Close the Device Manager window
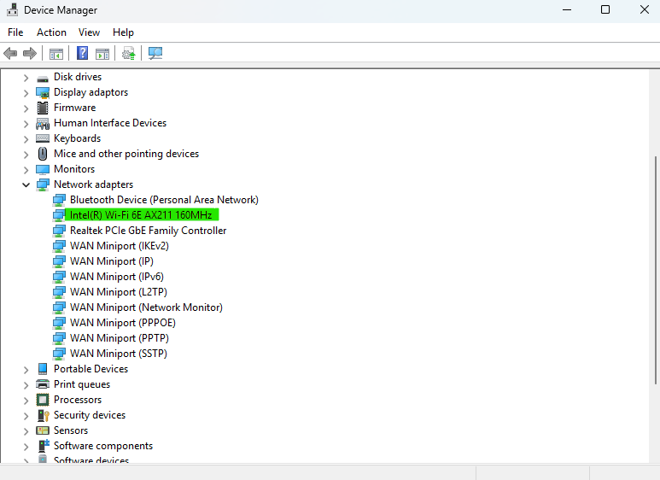Screen dimensions: 660x480 tap(645, 9)
